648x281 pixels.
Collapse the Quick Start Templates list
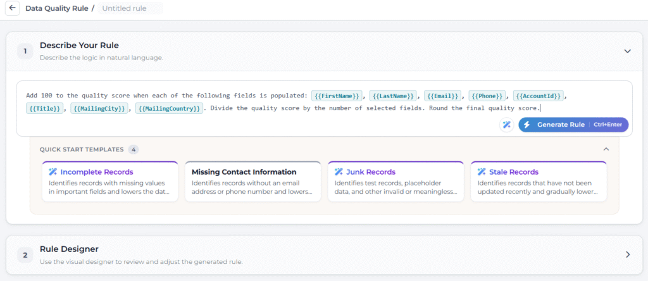[x=606, y=149]
